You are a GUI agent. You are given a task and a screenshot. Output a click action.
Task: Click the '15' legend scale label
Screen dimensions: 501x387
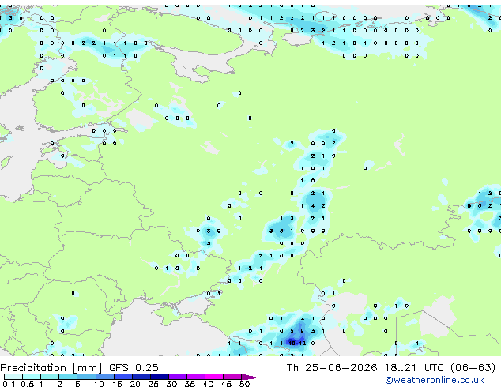(117, 384)
